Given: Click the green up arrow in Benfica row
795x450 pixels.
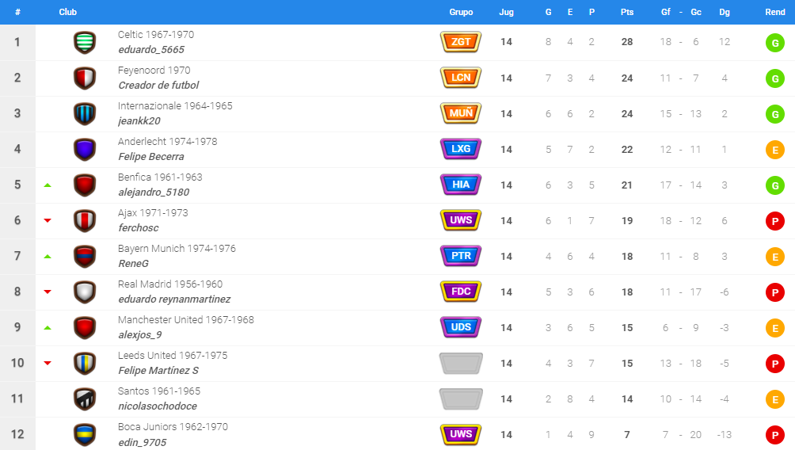Looking at the screenshot, I should pos(48,185).
